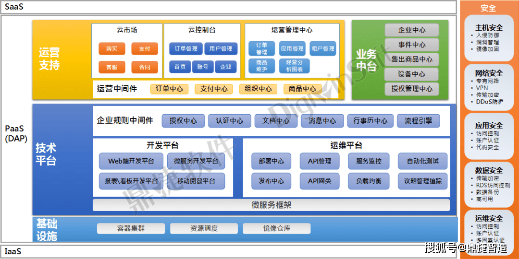Click the IaaS layer label

(x=13, y=252)
